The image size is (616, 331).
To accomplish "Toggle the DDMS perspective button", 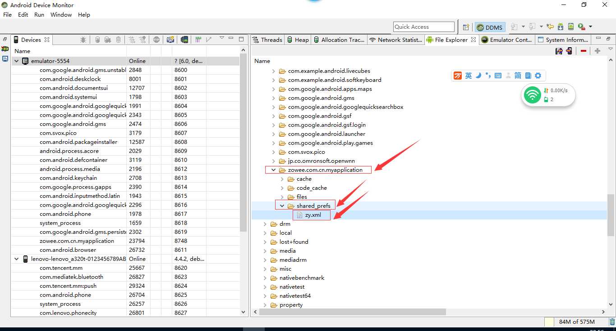I will pyautogui.click(x=490, y=27).
